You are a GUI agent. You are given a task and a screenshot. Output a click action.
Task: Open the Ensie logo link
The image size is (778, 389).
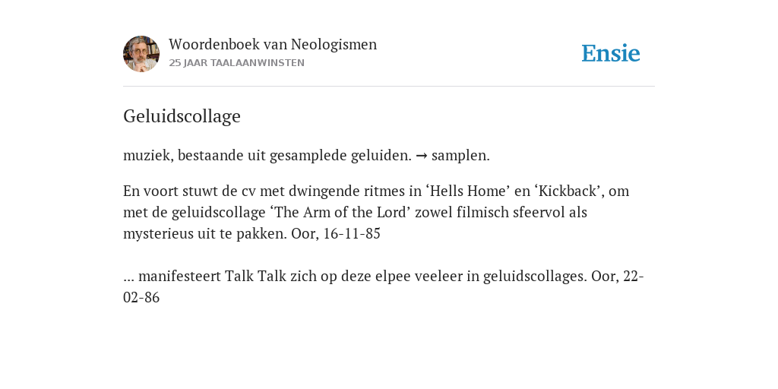tap(611, 53)
